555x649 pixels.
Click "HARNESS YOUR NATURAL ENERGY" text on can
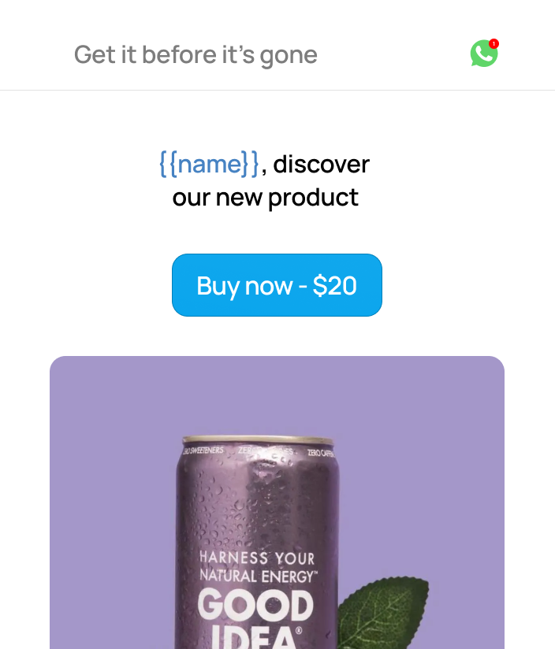(x=258, y=566)
